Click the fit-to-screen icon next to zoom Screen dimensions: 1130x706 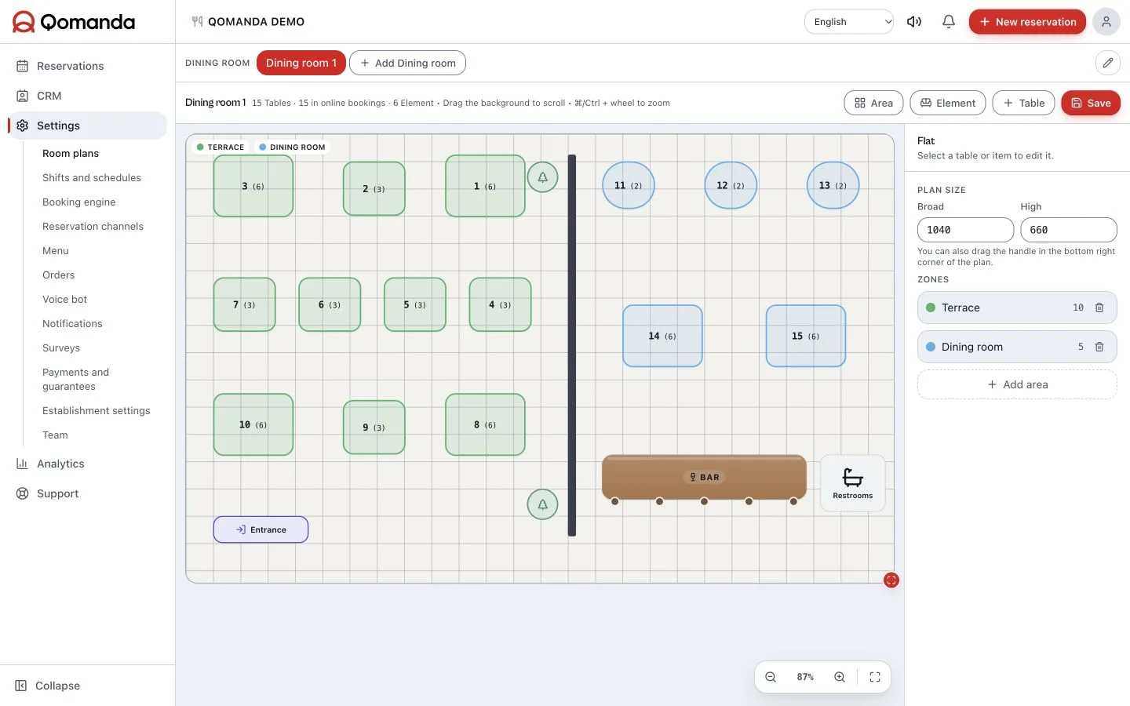click(x=875, y=677)
